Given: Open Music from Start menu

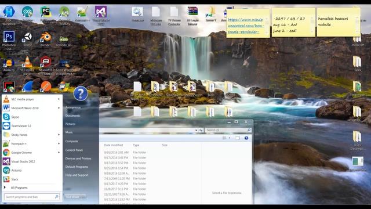Looking at the screenshot, I should coord(69,132).
